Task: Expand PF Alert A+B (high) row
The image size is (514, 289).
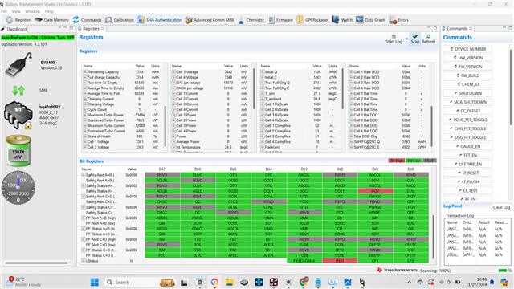Action: click(84, 218)
